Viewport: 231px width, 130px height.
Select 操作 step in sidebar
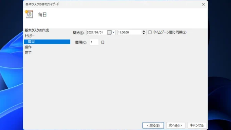click(x=28, y=47)
